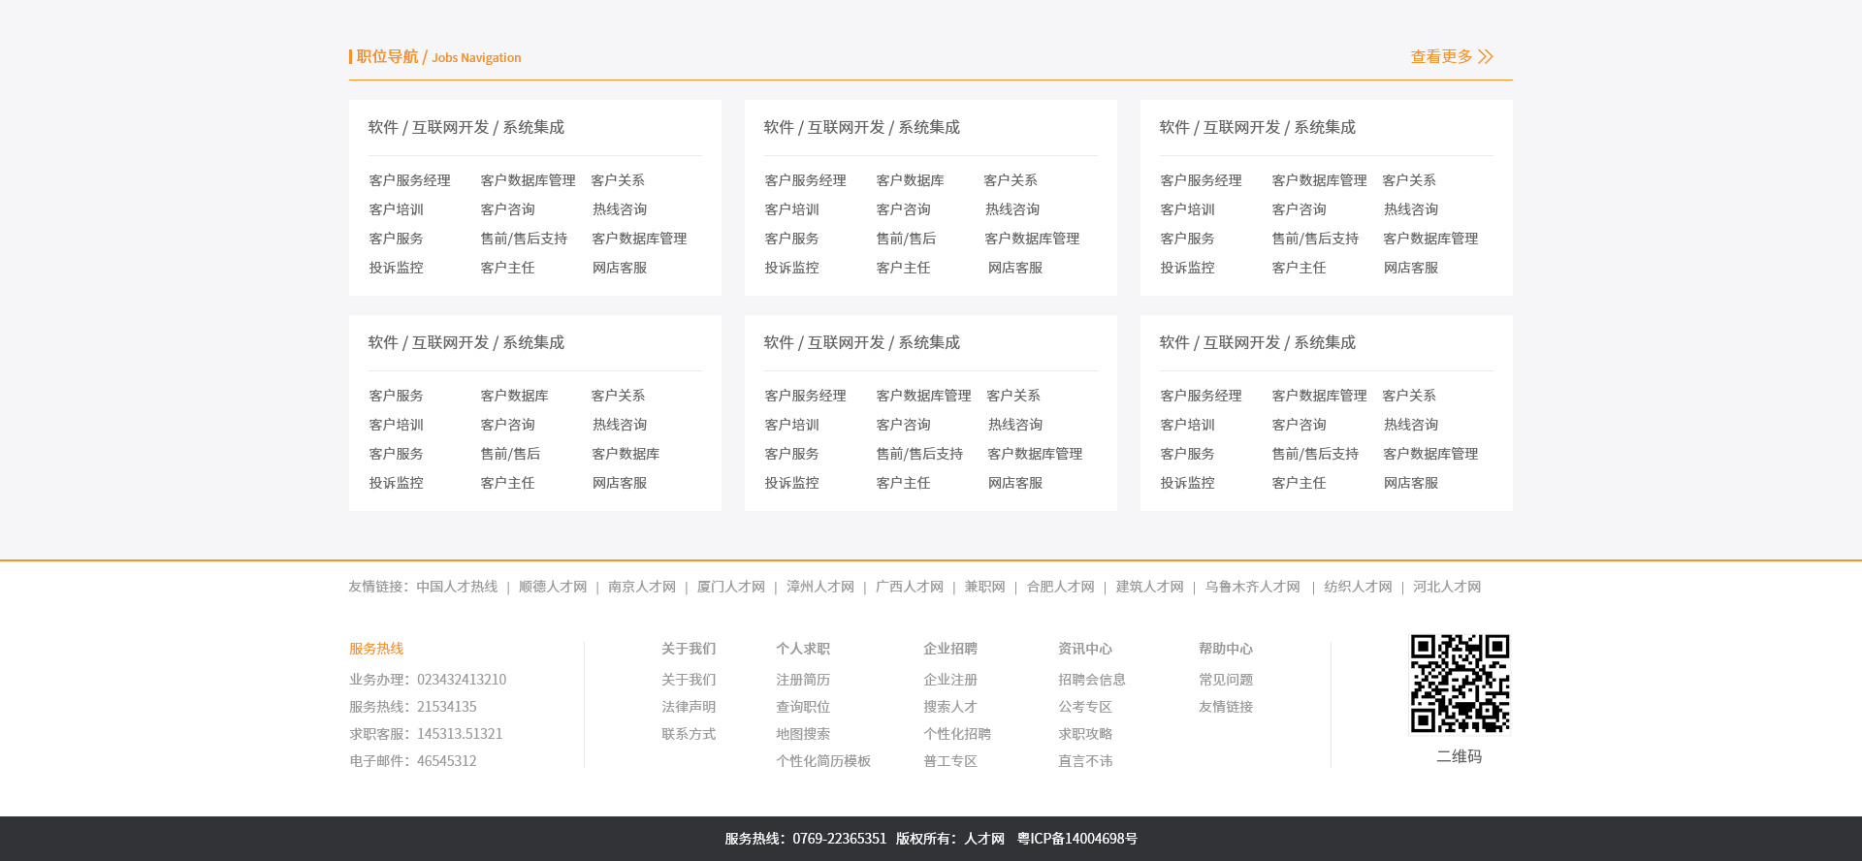
Task: Click the 二维码 QR code image
Action: tap(1460, 685)
